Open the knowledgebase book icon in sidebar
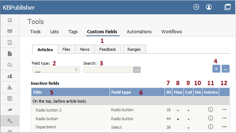This screenshot has width=236, height=133. (10, 31)
